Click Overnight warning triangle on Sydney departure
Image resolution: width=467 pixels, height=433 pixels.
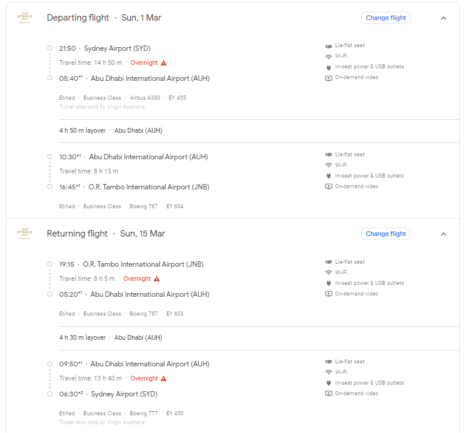(163, 63)
